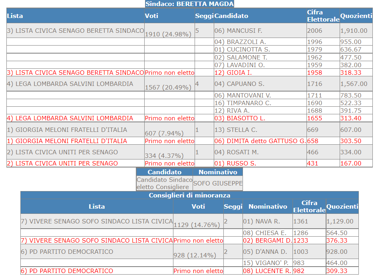Screen dimensions: 386x279
Task: Click 'Primo non eletto' in the GIOIA I. row
Action: [169, 73]
